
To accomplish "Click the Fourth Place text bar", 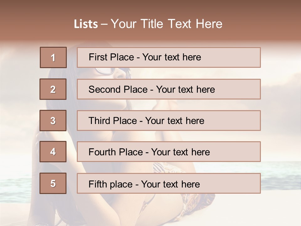I will click(x=169, y=152).
